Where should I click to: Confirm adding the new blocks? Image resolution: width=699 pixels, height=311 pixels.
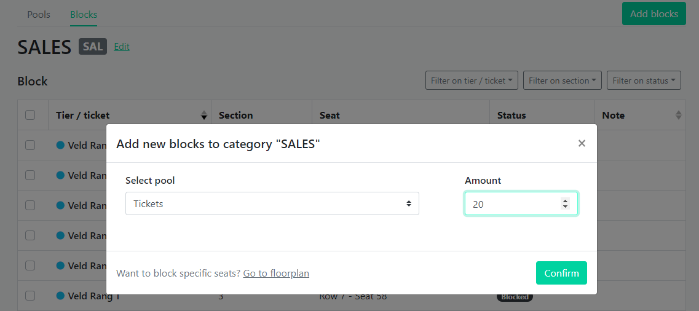coord(561,273)
